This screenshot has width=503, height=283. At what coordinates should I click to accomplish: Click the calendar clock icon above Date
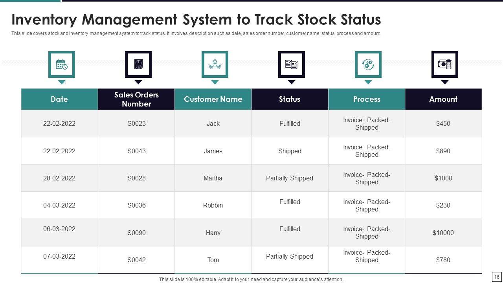62,64
